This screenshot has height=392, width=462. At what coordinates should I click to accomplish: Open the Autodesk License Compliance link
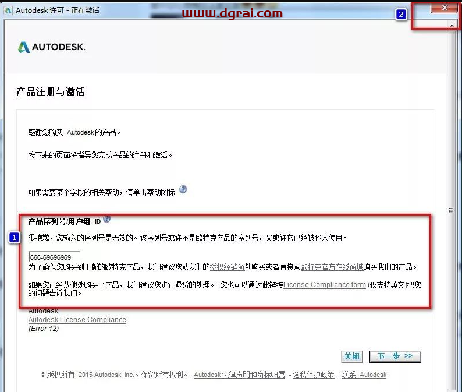point(77,320)
